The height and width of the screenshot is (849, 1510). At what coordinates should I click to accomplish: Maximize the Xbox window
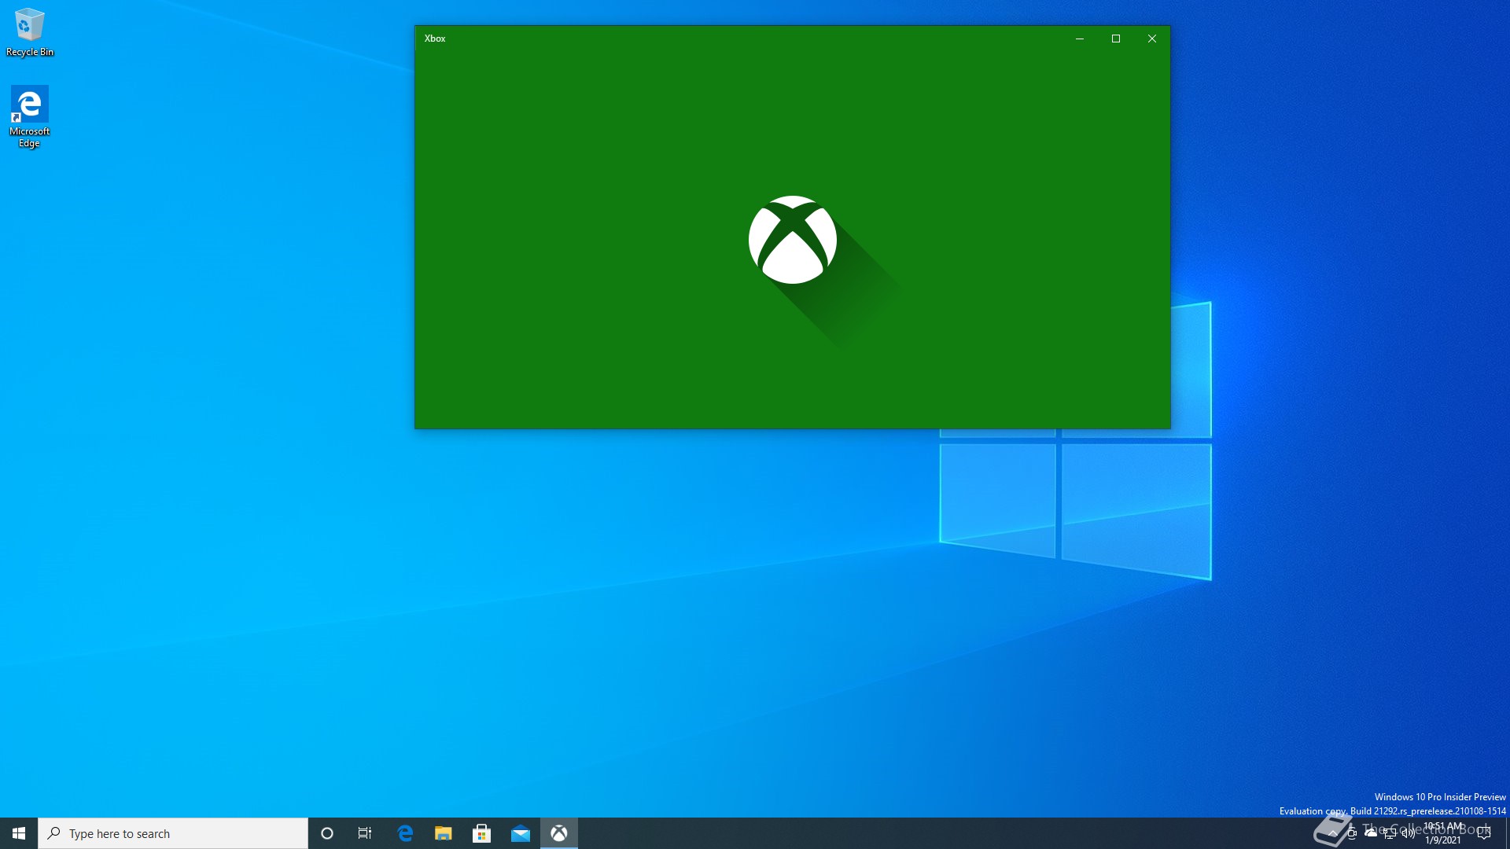point(1116,39)
